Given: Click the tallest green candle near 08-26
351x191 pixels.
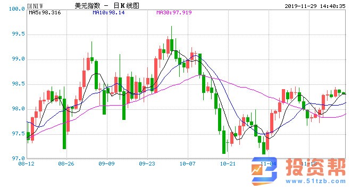Looking at the screenshot, I should pyautogui.click(x=64, y=124).
